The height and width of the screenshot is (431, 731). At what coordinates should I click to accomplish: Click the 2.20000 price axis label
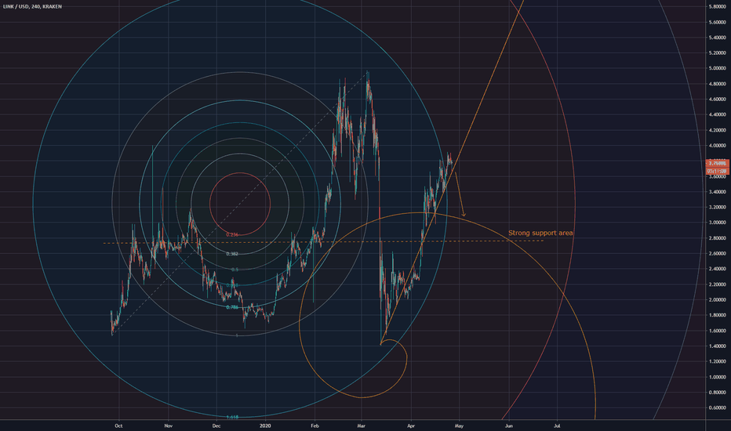coord(718,284)
